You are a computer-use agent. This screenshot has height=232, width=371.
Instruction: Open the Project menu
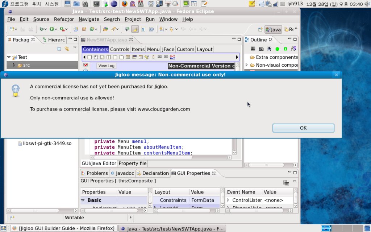tap(133, 19)
